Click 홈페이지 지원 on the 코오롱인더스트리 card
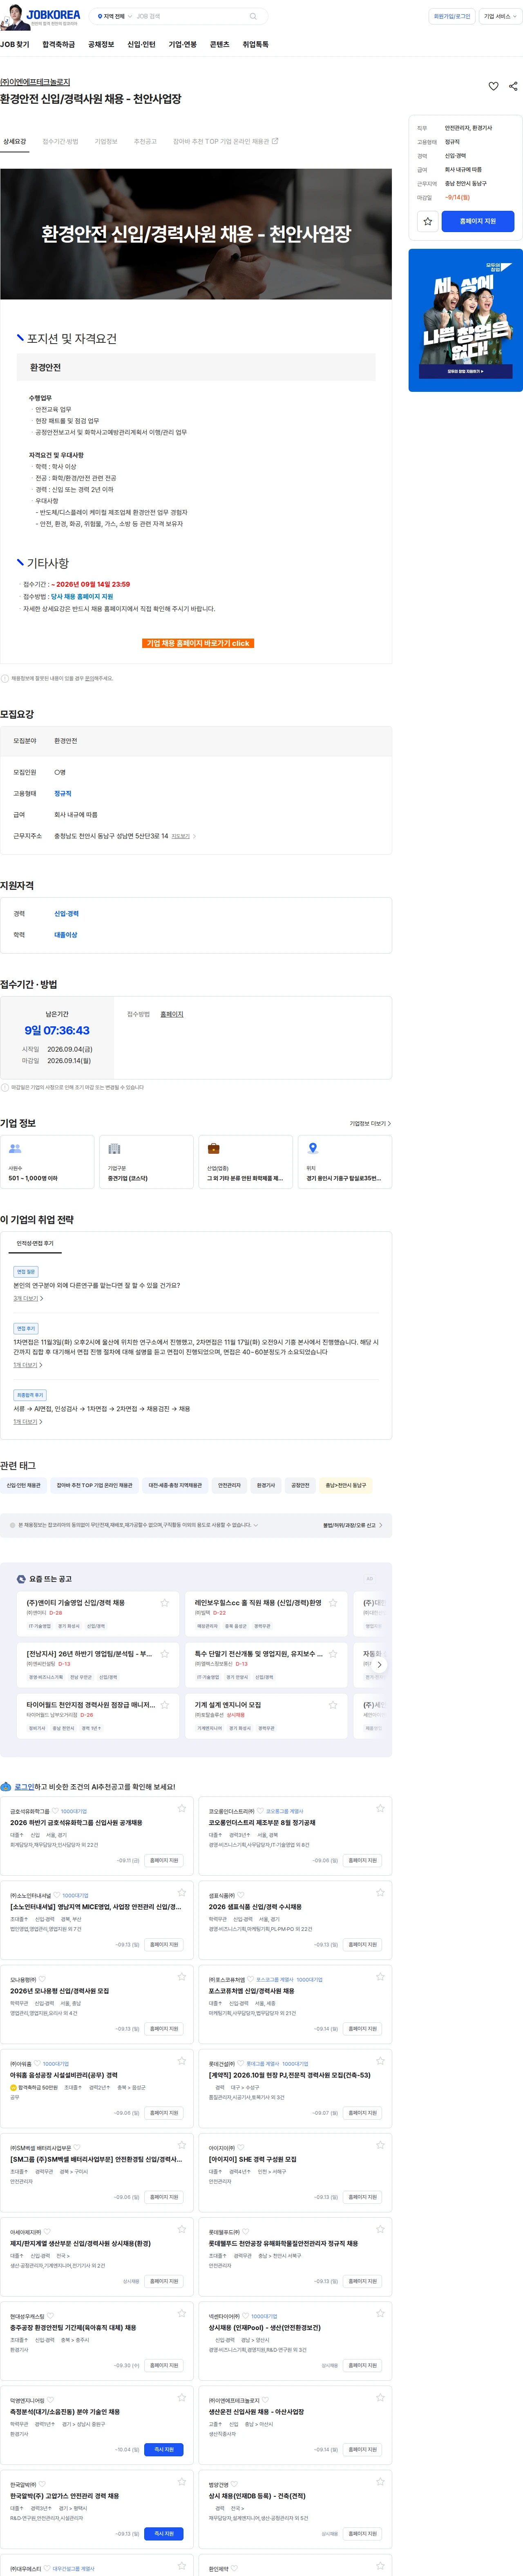This screenshot has height=2576, width=523. point(363,1860)
